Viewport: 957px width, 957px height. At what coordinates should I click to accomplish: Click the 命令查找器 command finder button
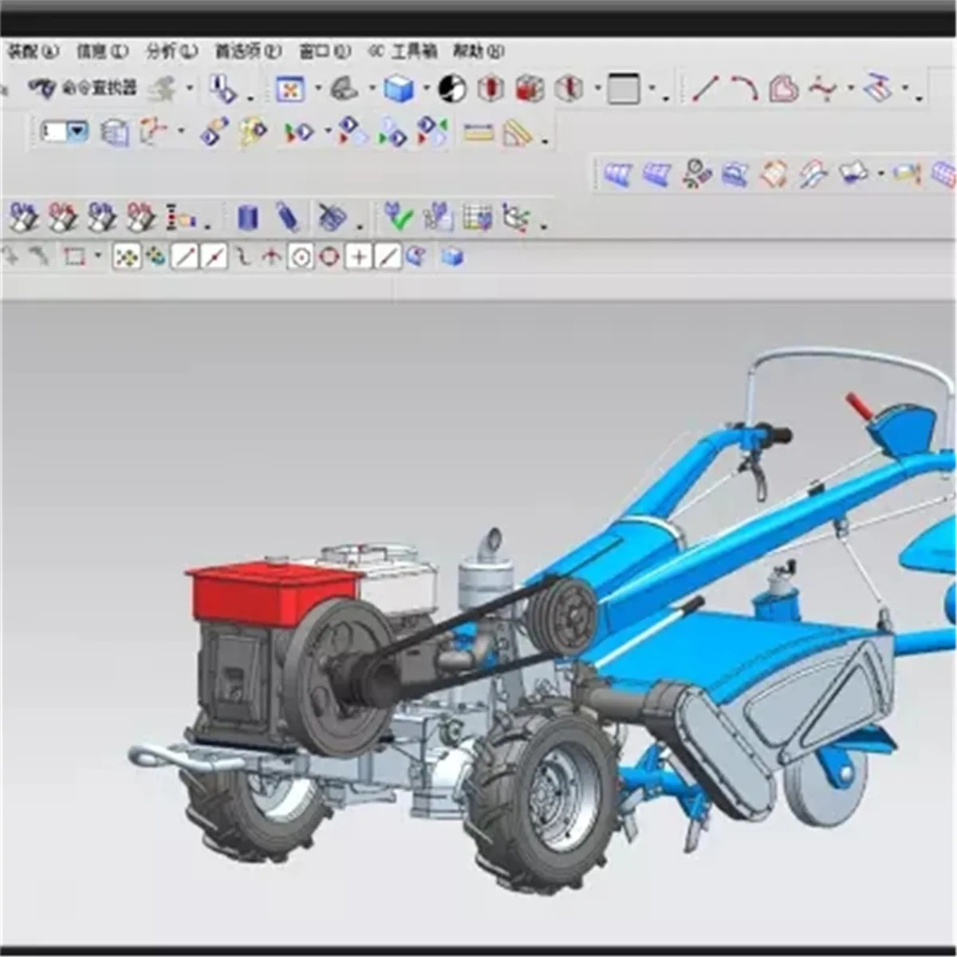[83, 88]
